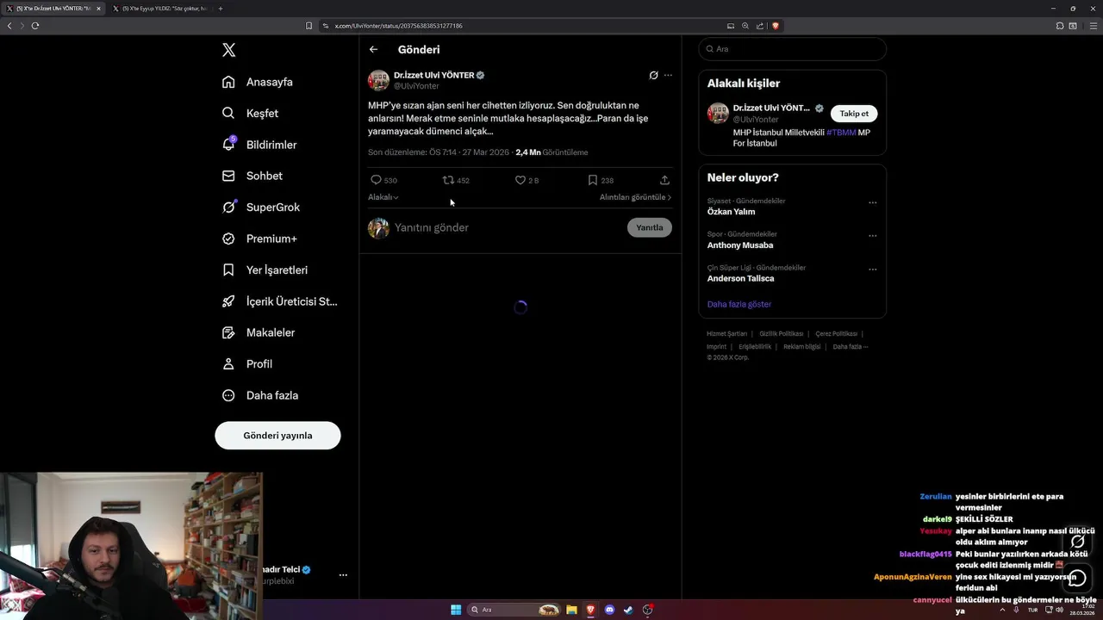Screen dimensions: 1103x620
Task: Open Steam from the taskbar
Action: pyautogui.click(x=628, y=610)
